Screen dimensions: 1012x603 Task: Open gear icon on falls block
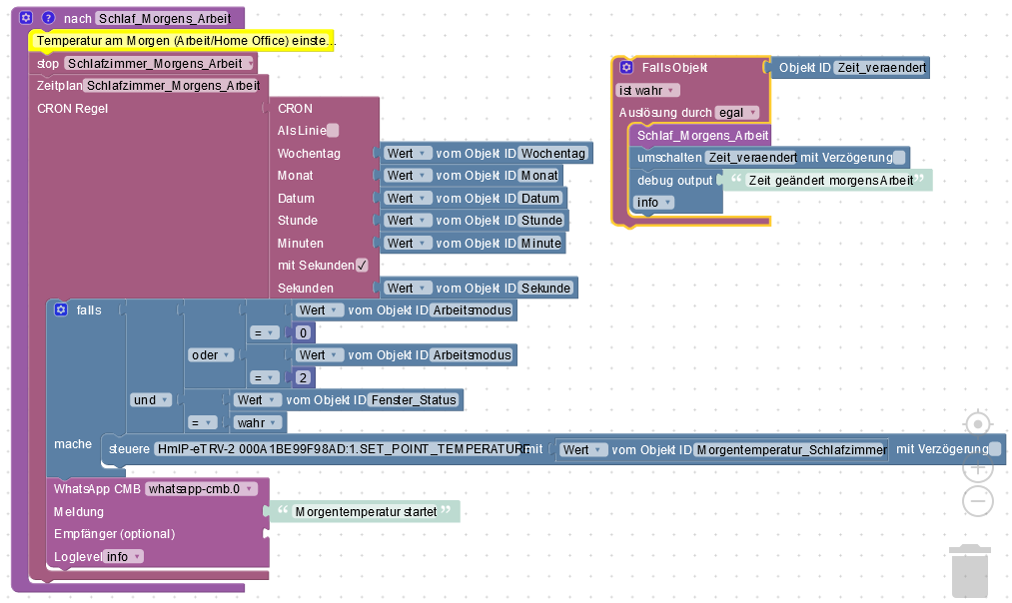pos(61,309)
